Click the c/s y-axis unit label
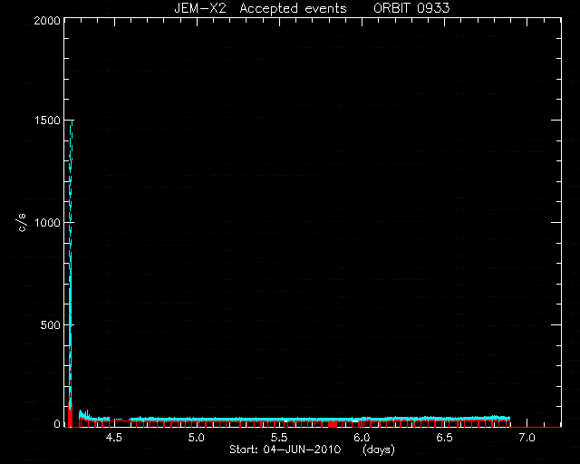This screenshot has width=580, height=464. (22, 222)
